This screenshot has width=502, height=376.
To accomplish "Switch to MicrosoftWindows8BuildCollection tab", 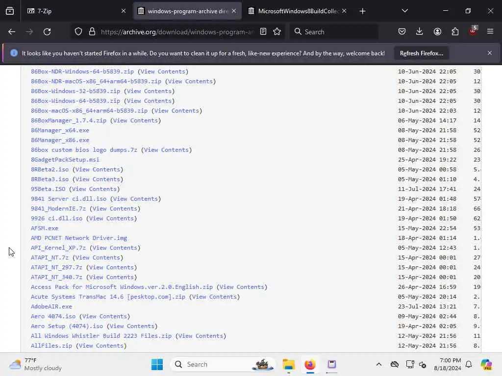I will tap(298, 11).
